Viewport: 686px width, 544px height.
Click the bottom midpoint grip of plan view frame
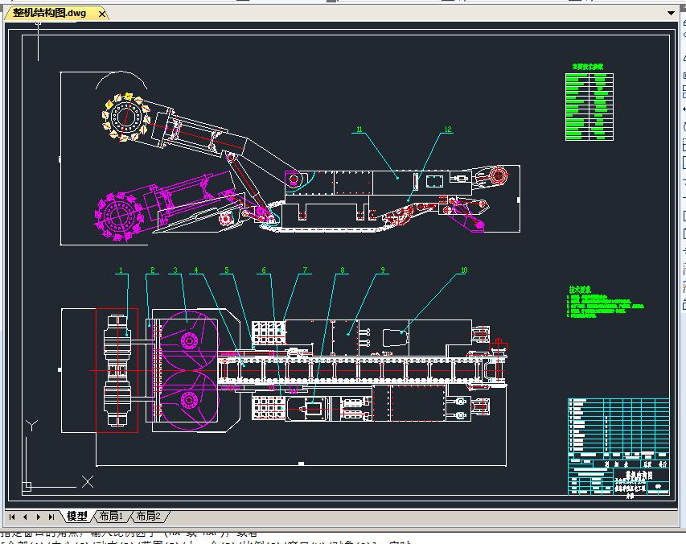pos(301,464)
